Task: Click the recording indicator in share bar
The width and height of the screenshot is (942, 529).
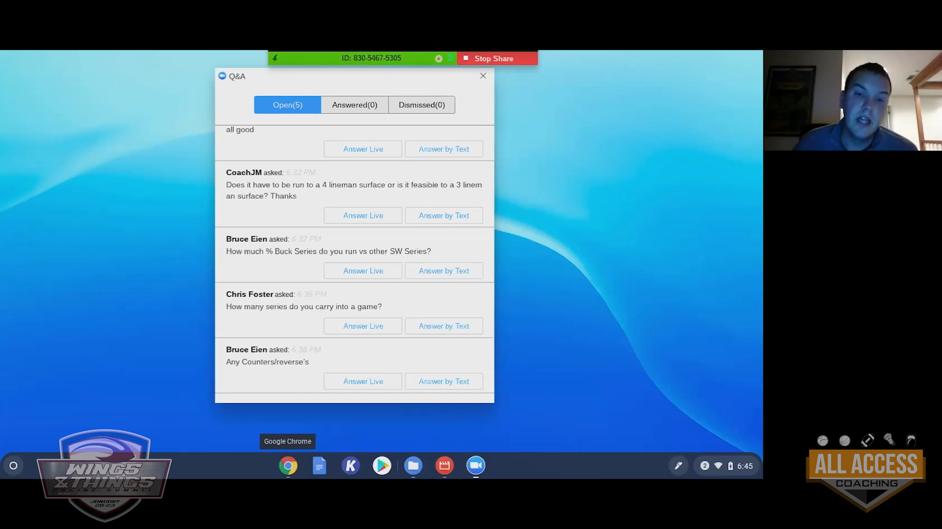Action: [x=439, y=59]
